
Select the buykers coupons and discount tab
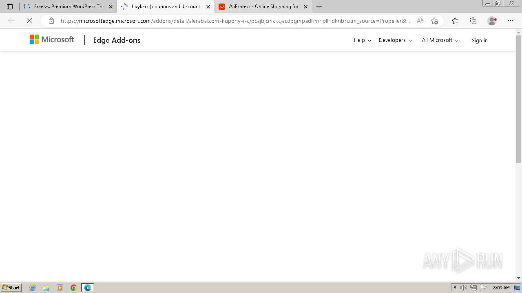point(165,7)
